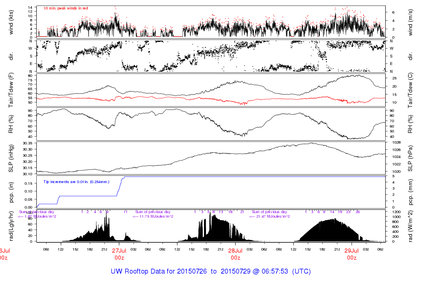Click the '29Jul' date marker
422x288 pixels.
click(352, 251)
